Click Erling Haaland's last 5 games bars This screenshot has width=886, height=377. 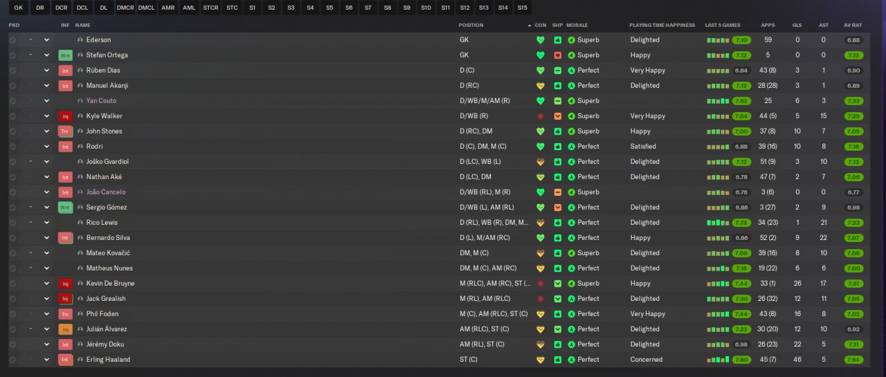click(x=718, y=360)
